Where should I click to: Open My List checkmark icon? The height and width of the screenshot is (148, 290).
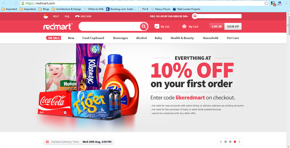coord(157,26)
